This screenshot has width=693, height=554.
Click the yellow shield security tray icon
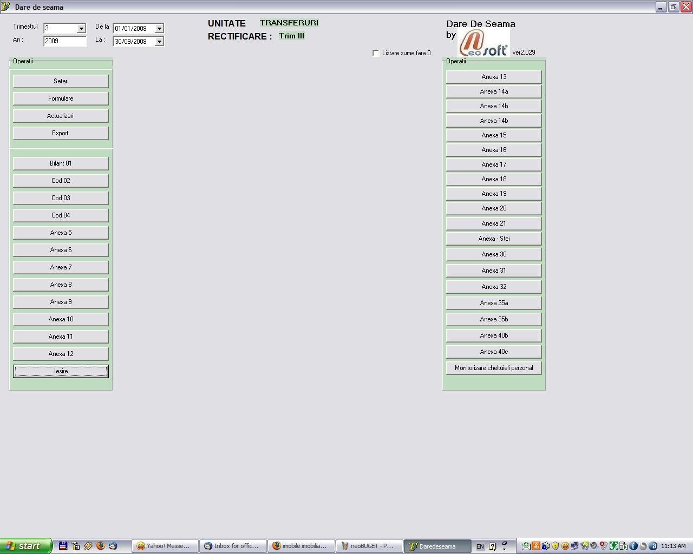coord(555,546)
